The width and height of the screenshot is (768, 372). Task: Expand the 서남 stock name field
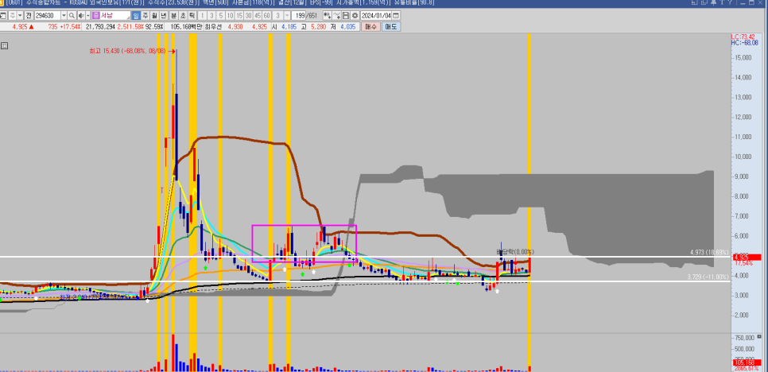point(128,17)
